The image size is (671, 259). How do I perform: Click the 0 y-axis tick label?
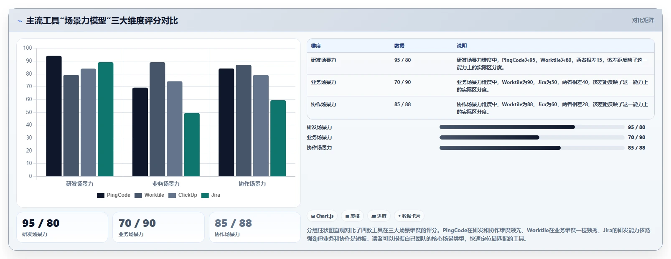pyautogui.click(x=30, y=176)
